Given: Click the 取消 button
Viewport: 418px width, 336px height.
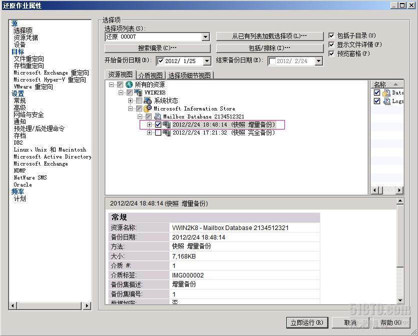Looking at the screenshot, I should 350,322.
